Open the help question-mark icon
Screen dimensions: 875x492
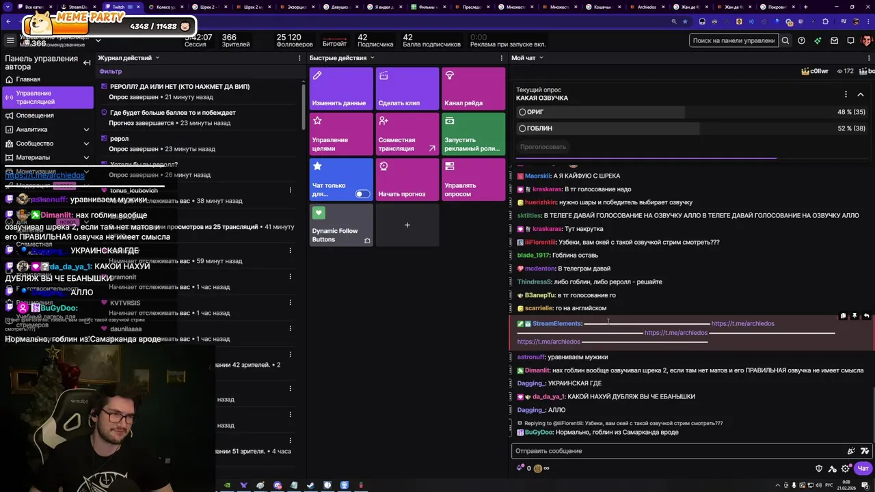tap(802, 40)
